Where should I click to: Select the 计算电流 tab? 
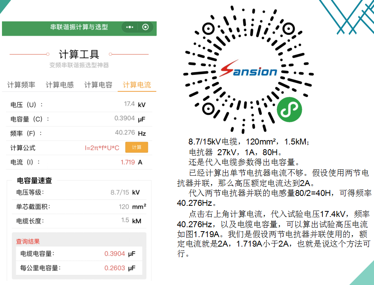pyautogui.click(x=137, y=85)
